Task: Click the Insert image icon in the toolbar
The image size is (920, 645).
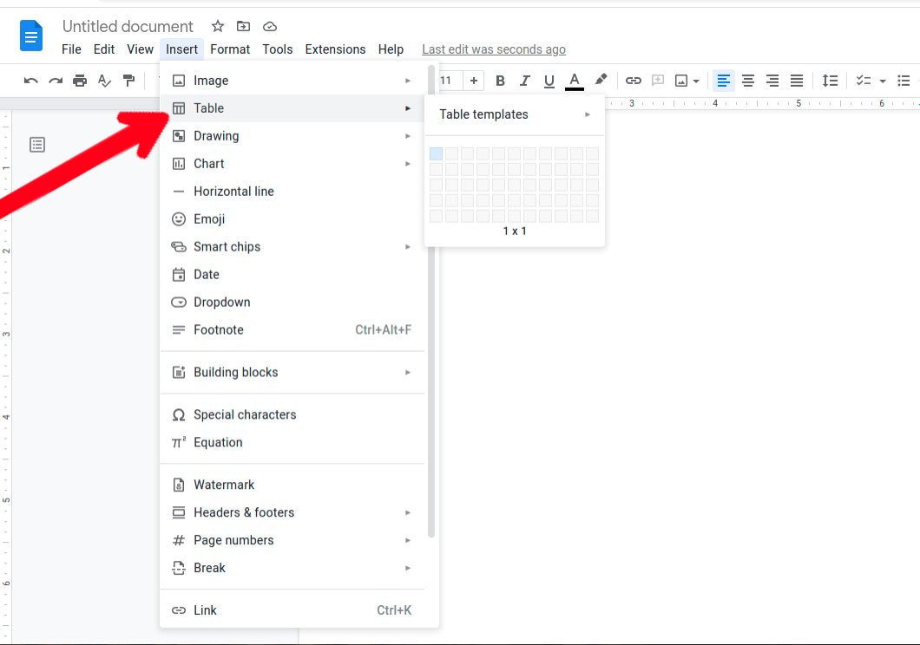Action: pyautogui.click(x=681, y=80)
